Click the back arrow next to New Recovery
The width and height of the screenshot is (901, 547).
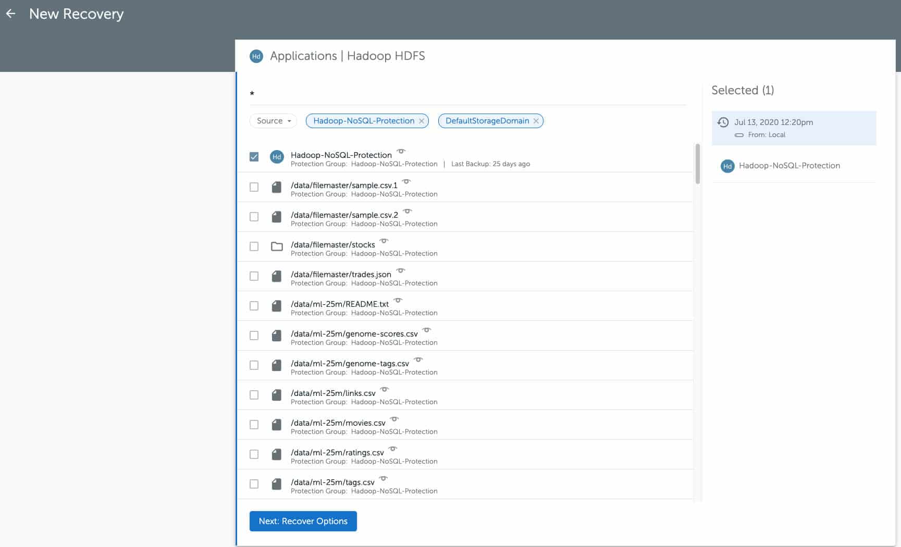pyautogui.click(x=11, y=14)
